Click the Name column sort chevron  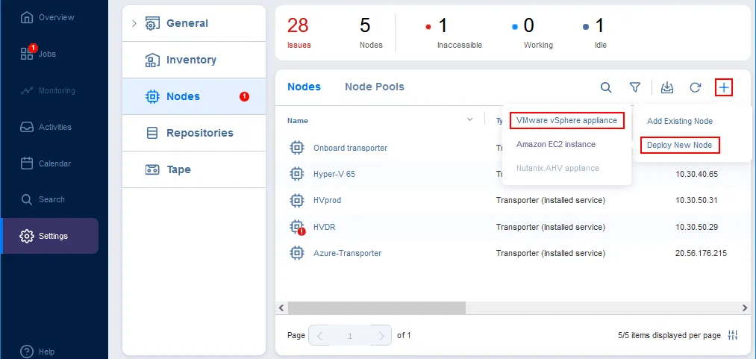pyautogui.click(x=469, y=119)
